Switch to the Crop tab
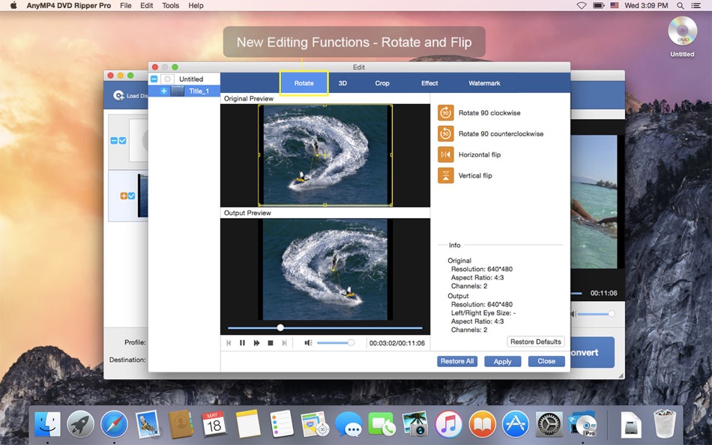The image size is (712, 445). click(382, 83)
